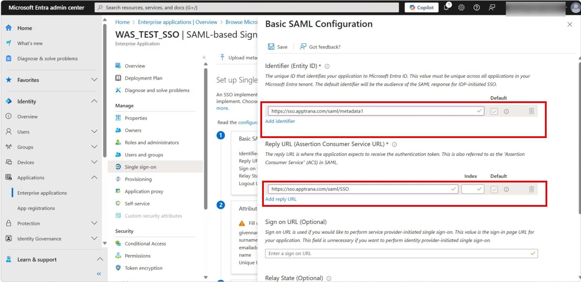Close the Basic SAML Configuration panel
The image size is (581, 282).
pyautogui.click(x=570, y=24)
